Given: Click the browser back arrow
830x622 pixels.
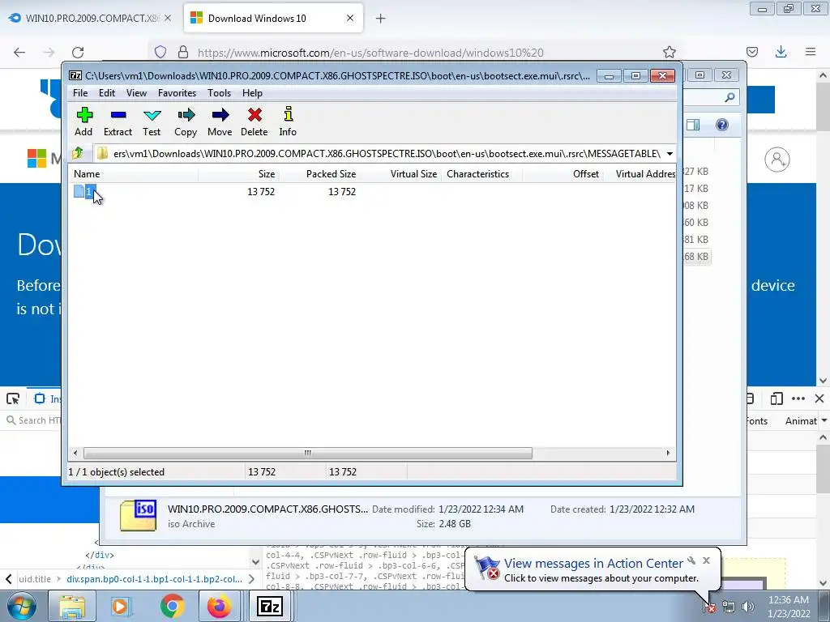Looking at the screenshot, I should tap(19, 53).
